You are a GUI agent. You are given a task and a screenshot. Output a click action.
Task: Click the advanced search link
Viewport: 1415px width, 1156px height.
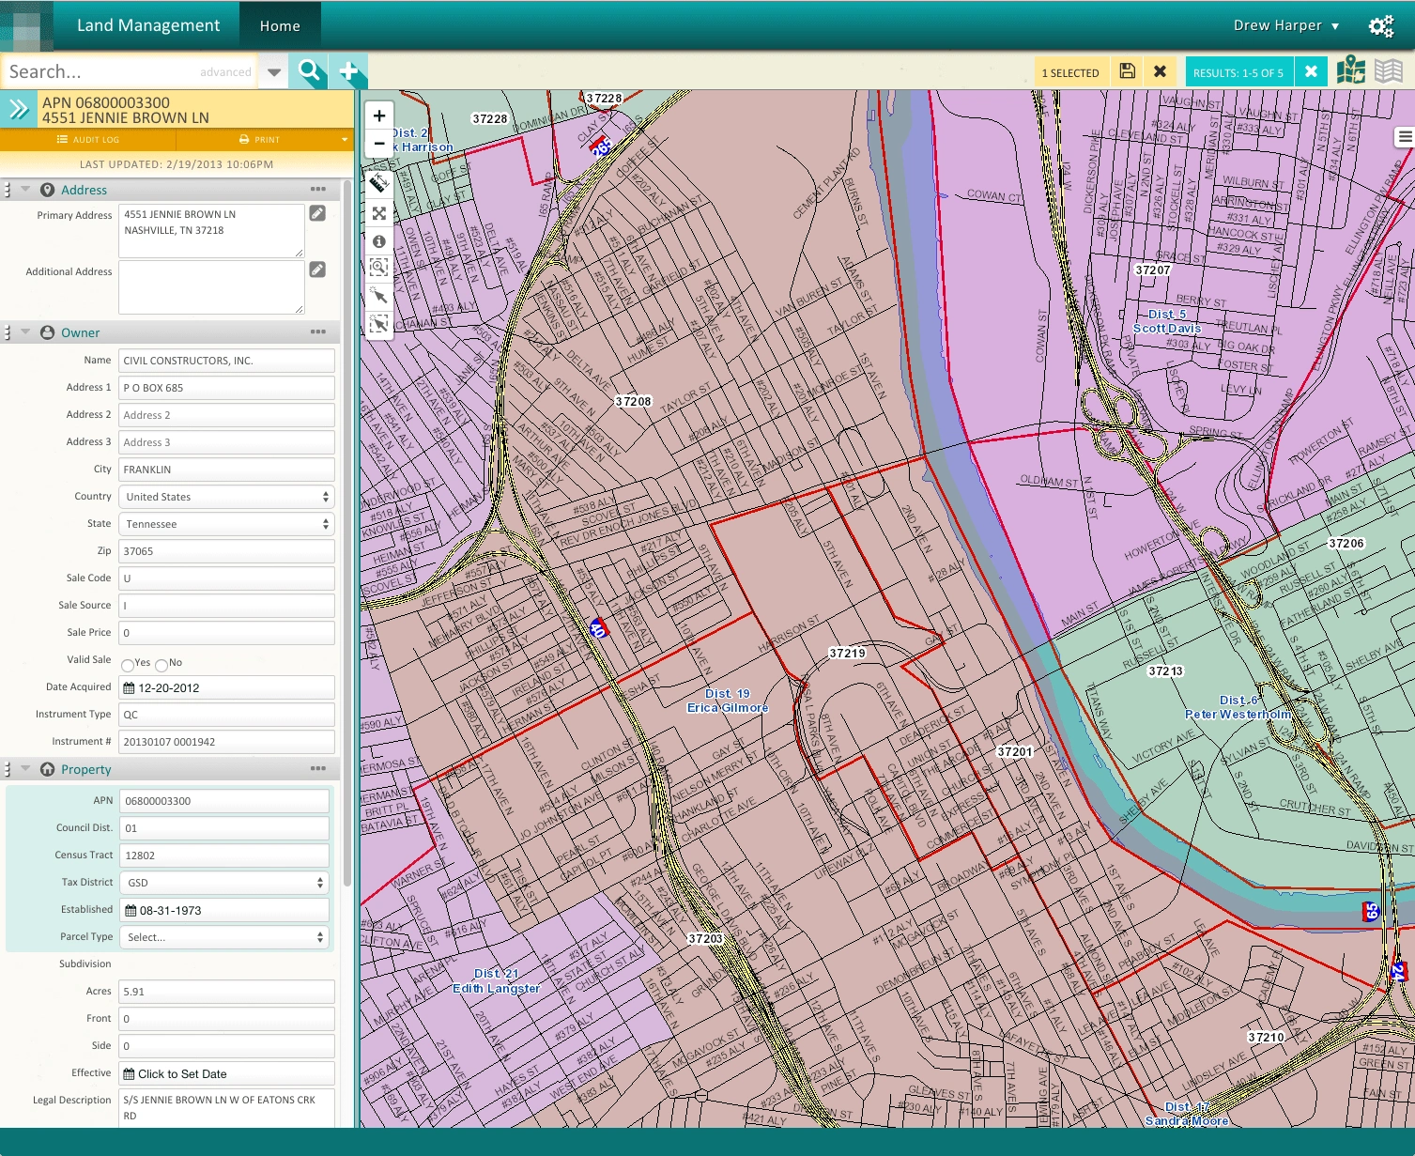(225, 72)
